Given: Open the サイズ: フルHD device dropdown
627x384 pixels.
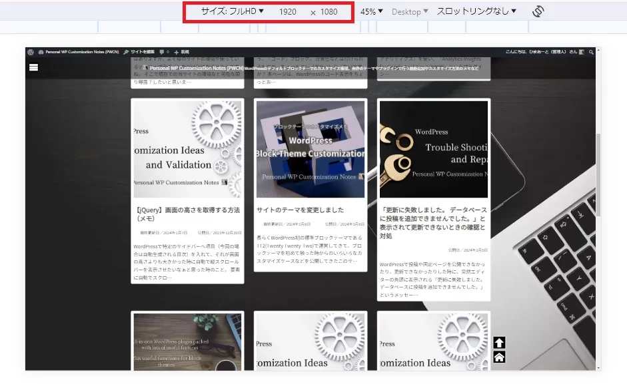Looking at the screenshot, I should pos(232,11).
